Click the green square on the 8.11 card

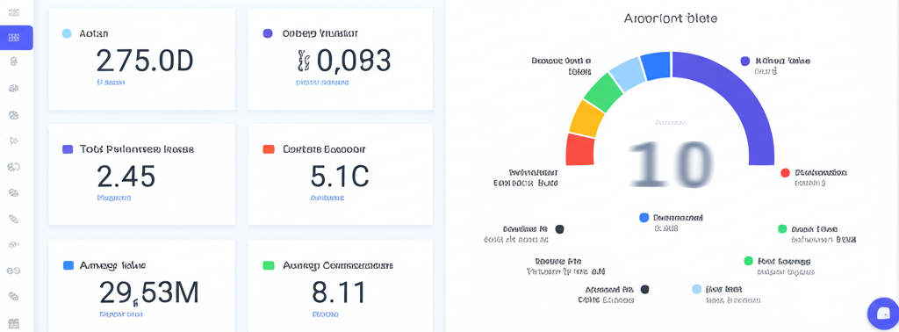click(268, 265)
